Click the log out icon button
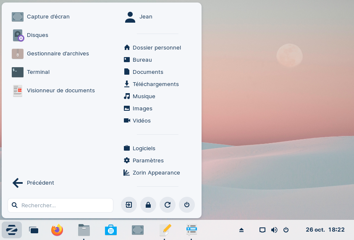This screenshot has width=354, height=240. click(128, 205)
